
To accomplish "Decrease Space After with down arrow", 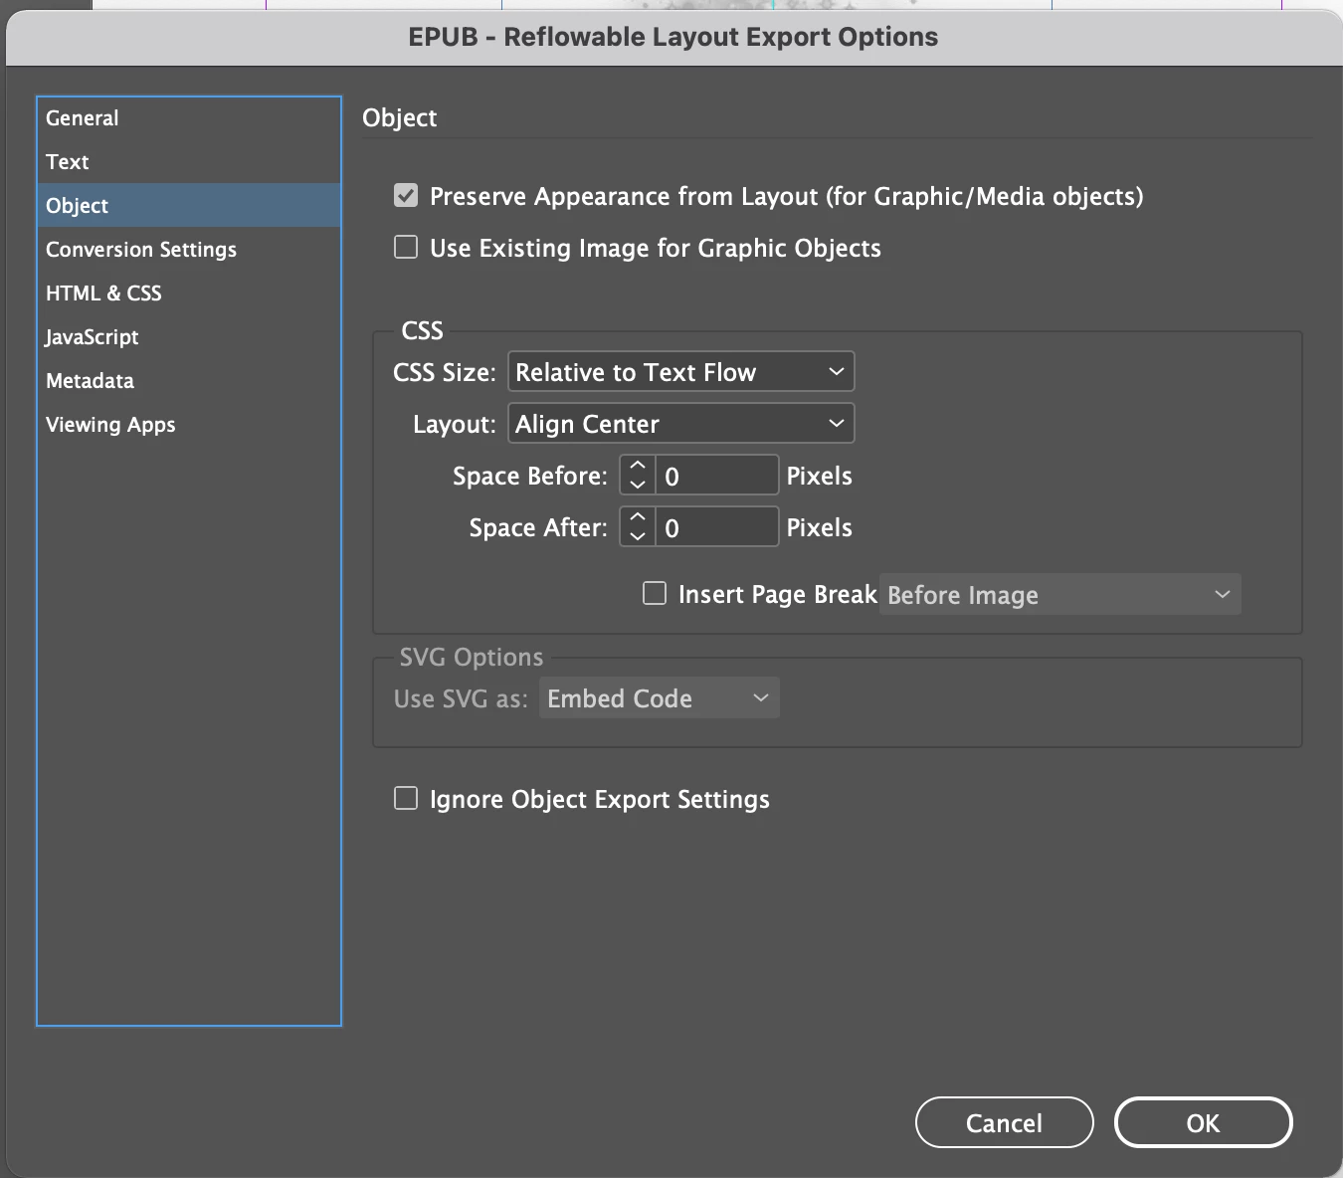I will click(x=638, y=537).
